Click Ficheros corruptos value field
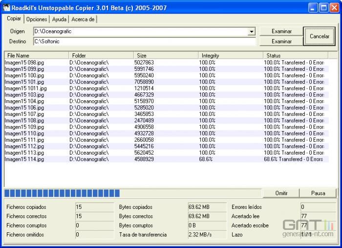Screen dimensions: 342x248 tap(94, 225)
